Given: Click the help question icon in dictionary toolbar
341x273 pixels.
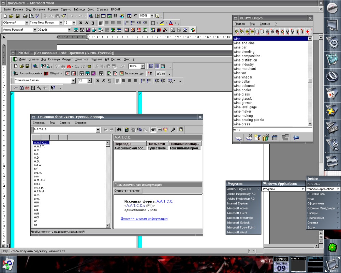Looking at the screenshot, I should pyautogui.click(x=181, y=130).
